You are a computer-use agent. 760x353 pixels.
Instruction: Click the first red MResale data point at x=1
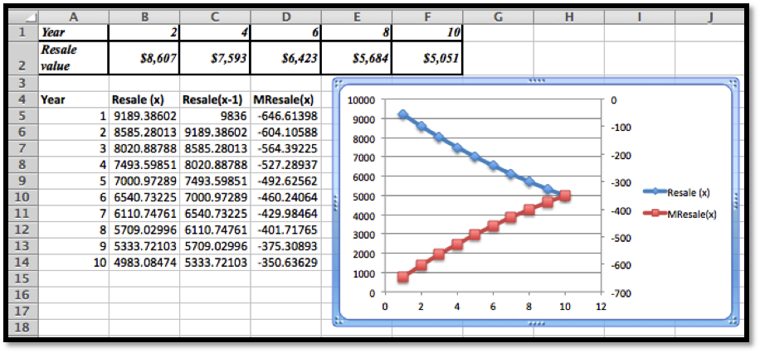tap(403, 278)
